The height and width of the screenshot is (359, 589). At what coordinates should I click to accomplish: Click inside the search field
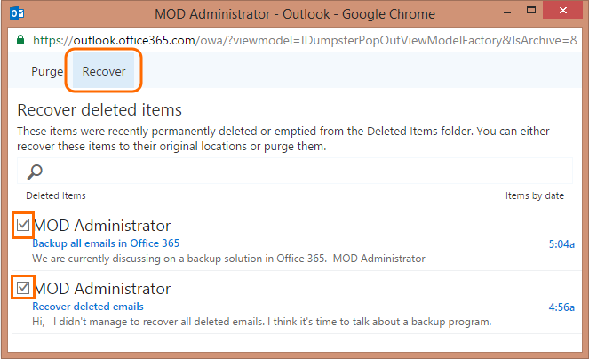295,171
